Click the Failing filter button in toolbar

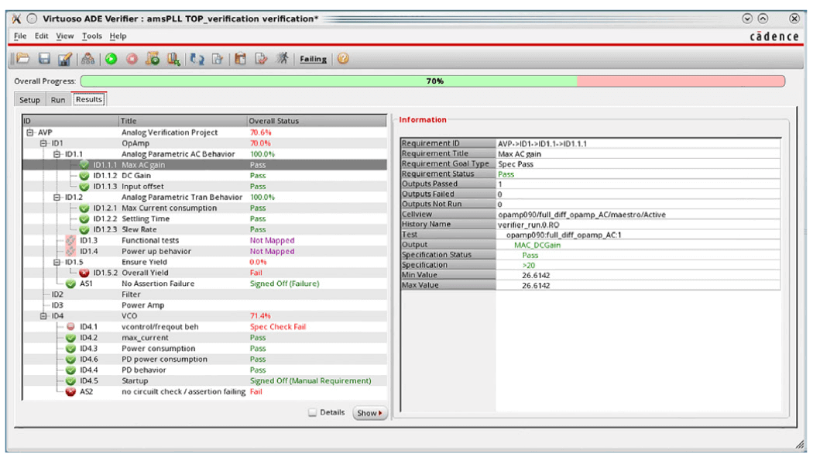(x=313, y=59)
